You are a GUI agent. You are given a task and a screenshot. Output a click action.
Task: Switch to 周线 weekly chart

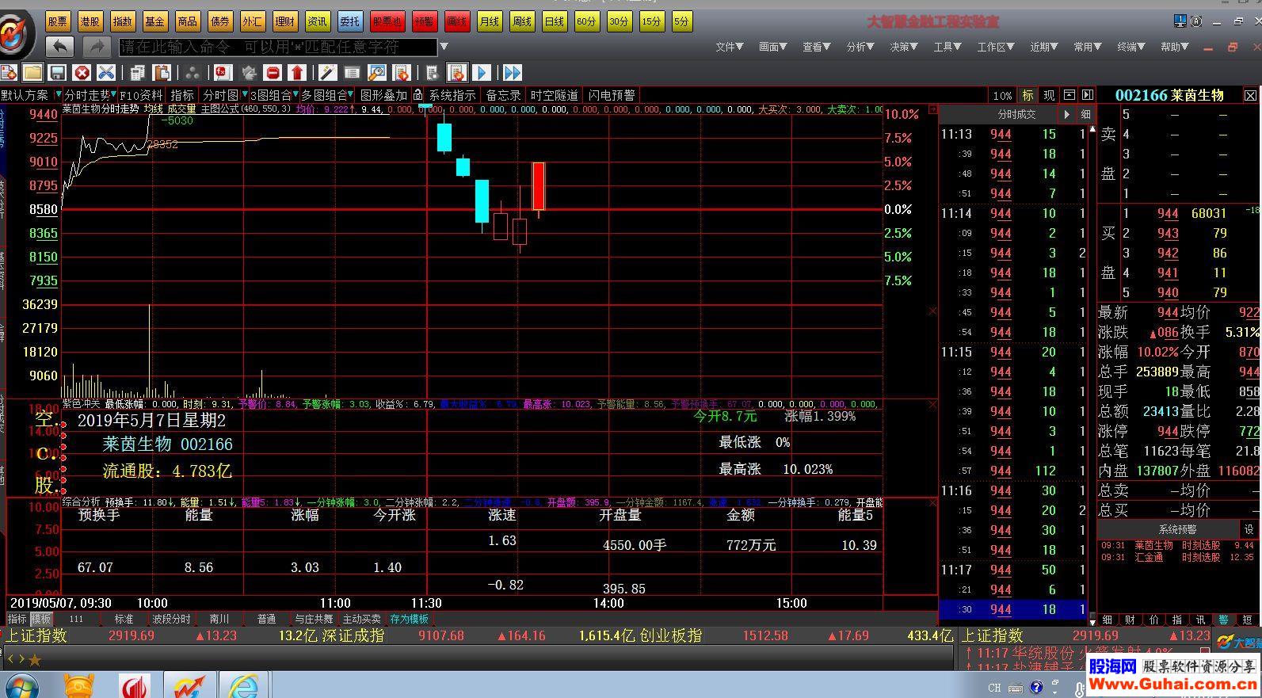522,21
